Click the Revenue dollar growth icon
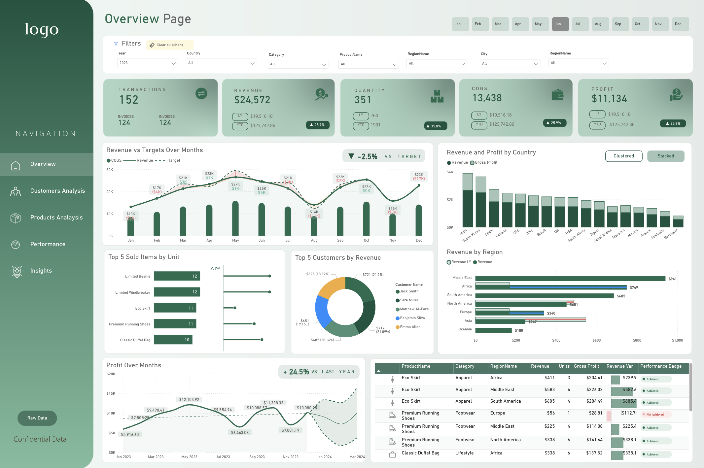Screen dimensions: 704x468 point(321,94)
